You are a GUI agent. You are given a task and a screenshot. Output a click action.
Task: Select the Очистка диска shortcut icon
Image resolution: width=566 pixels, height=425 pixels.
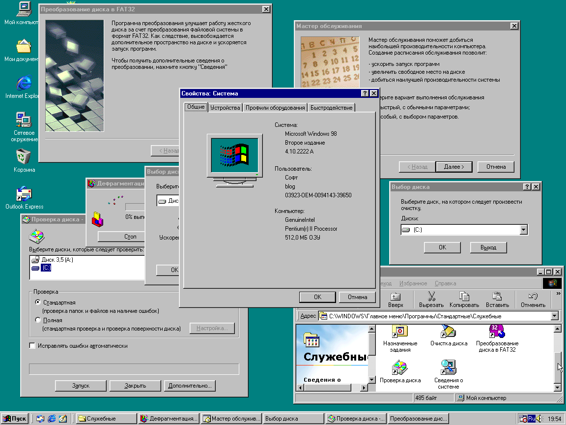(x=449, y=332)
